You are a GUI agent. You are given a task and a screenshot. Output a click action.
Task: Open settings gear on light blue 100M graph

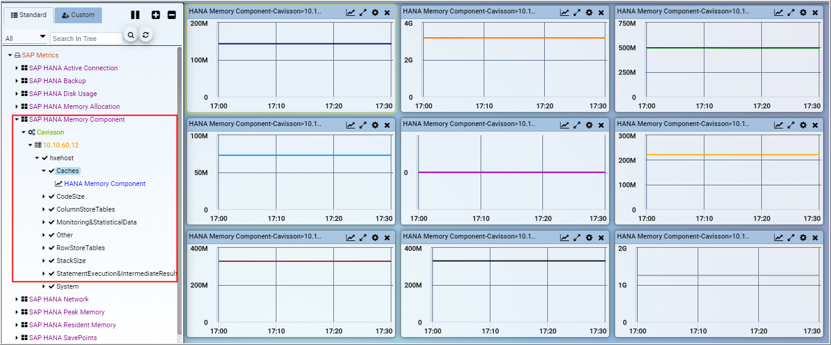click(x=375, y=125)
